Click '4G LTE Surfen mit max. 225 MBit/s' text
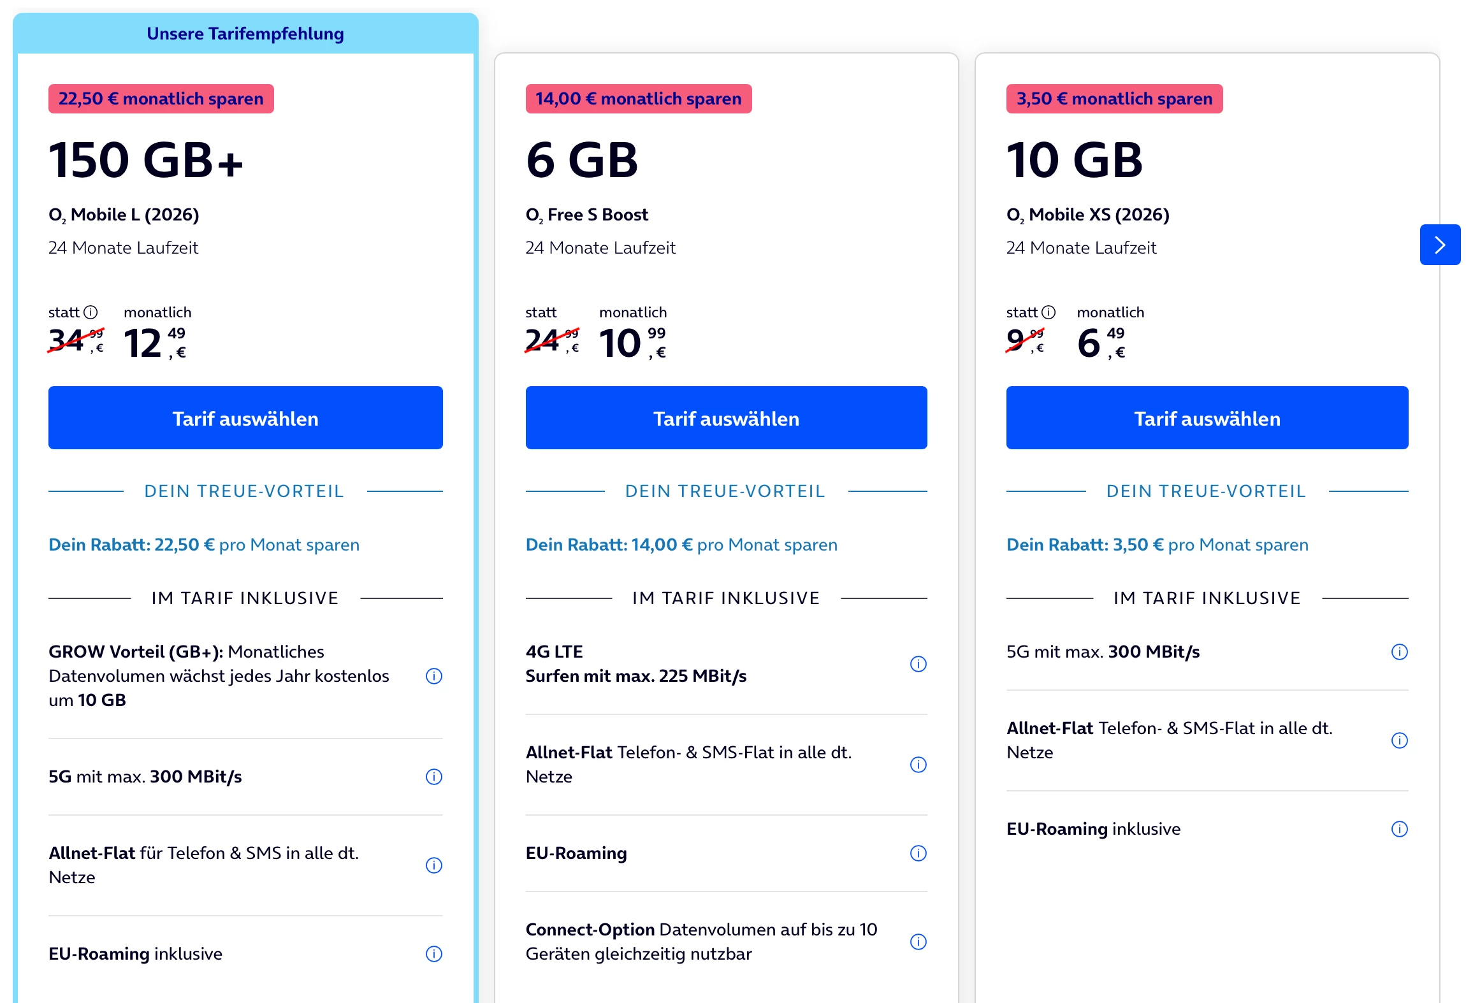The height and width of the screenshot is (1003, 1466). [x=636, y=664]
